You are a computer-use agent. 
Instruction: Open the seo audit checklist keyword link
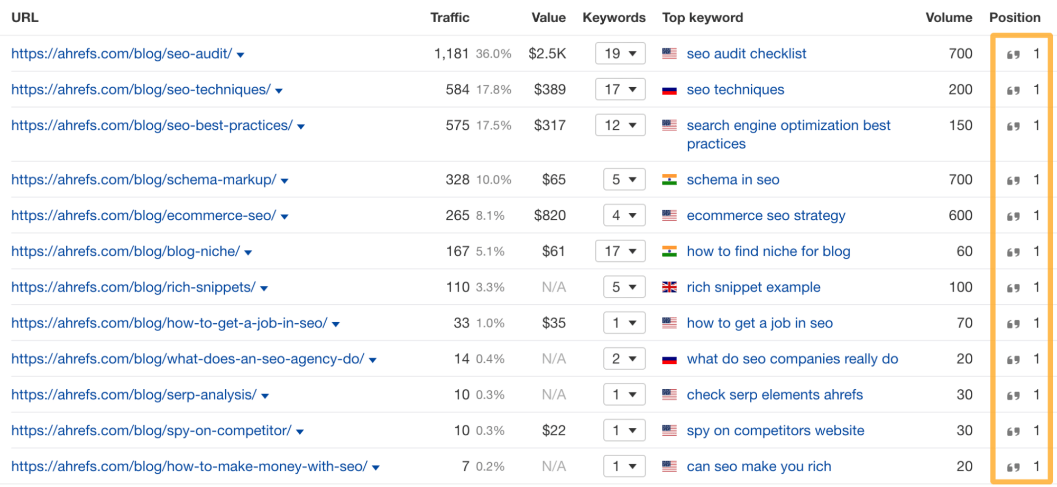coord(746,53)
